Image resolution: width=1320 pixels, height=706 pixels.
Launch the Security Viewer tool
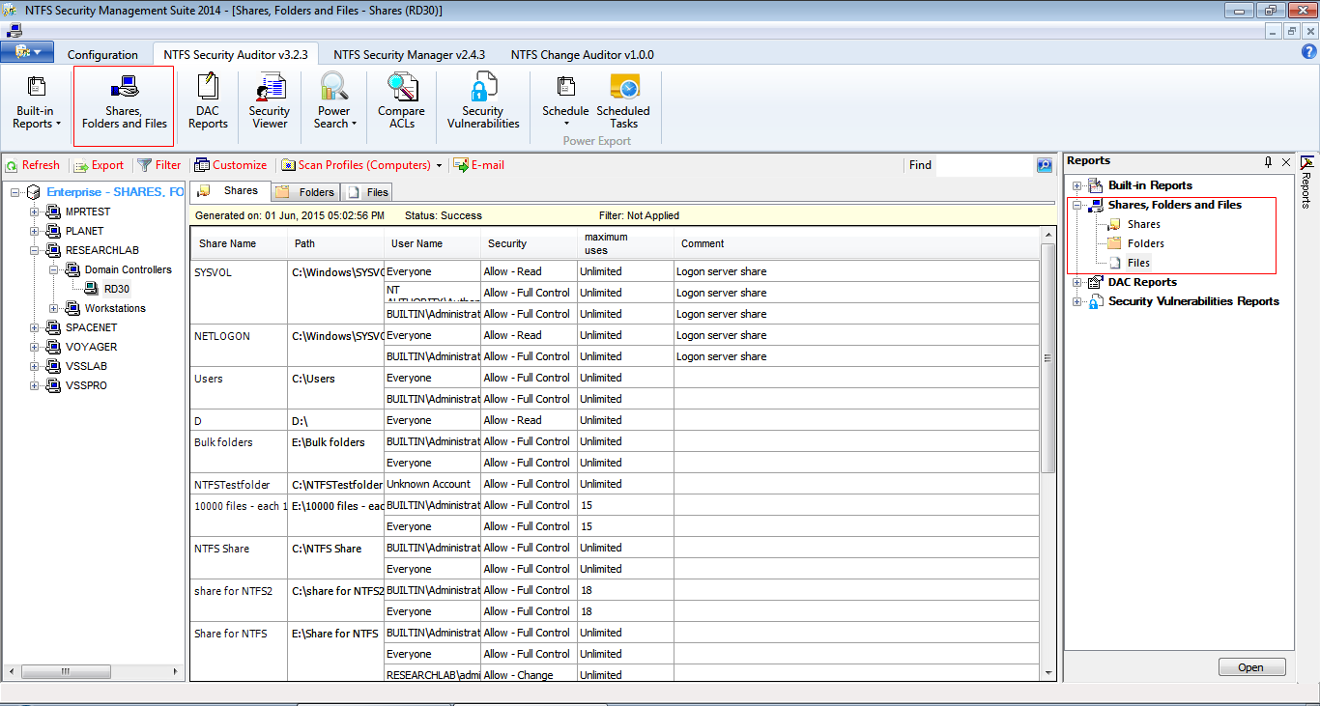tap(269, 102)
